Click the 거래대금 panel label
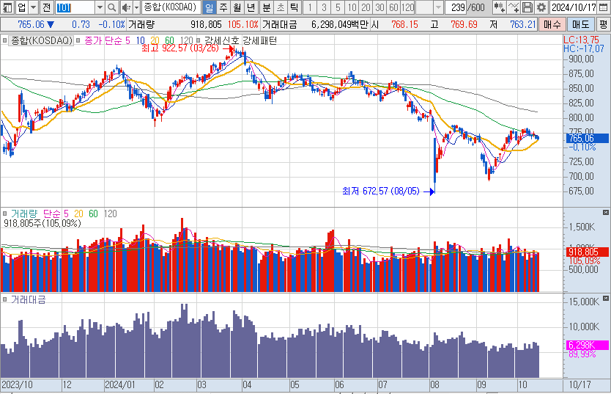 (28, 299)
